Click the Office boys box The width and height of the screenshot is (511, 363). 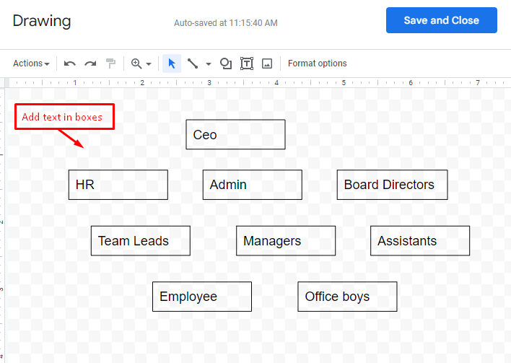347,297
